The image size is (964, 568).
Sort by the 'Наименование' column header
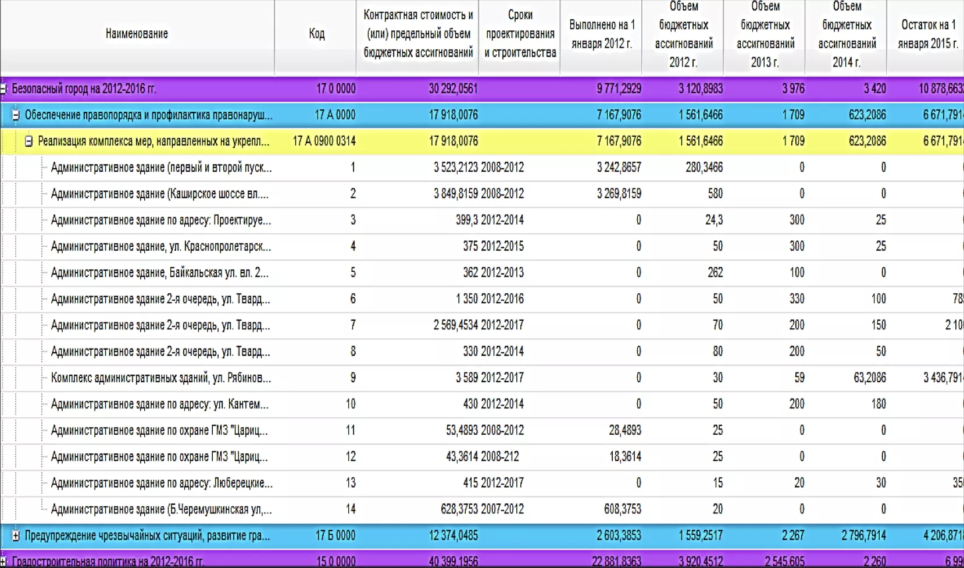tap(137, 34)
